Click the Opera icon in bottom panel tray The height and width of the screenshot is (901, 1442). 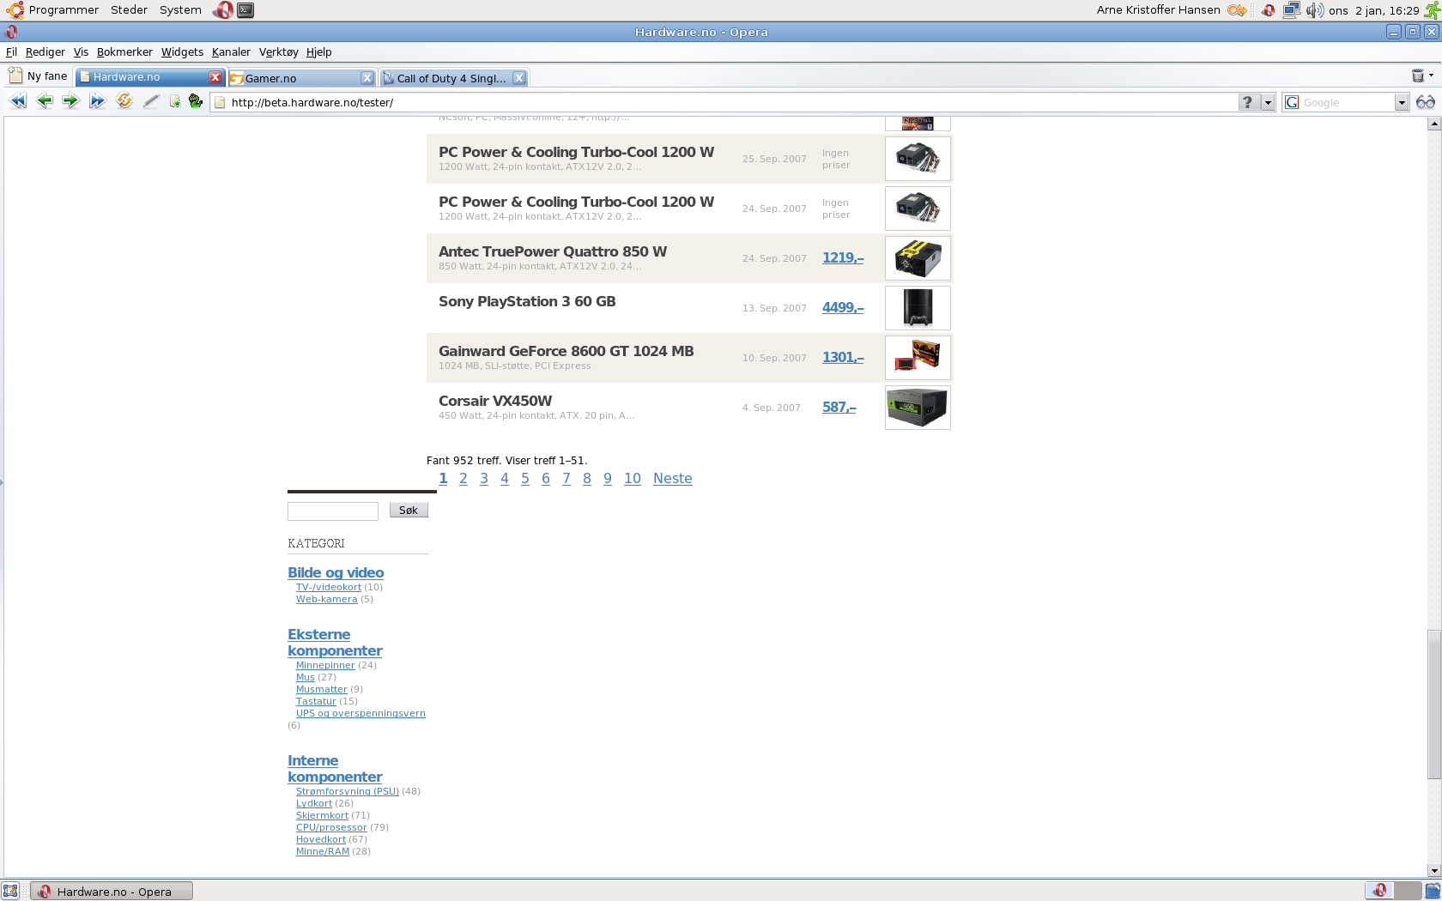[1378, 891]
